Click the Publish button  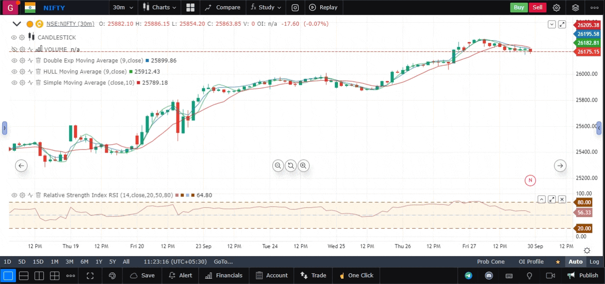click(x=583, y=276)
